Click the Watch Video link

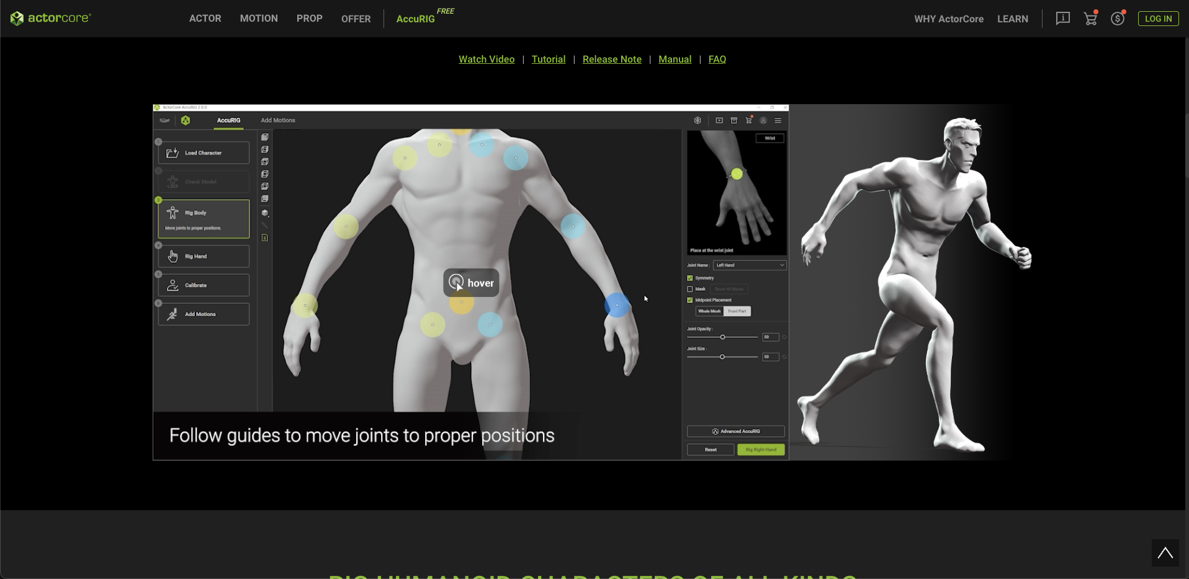pyautogui.click(x=486, y=60)
